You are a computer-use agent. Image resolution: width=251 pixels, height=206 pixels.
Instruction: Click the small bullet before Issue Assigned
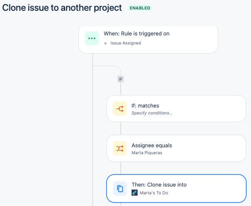tap(105, 43)
